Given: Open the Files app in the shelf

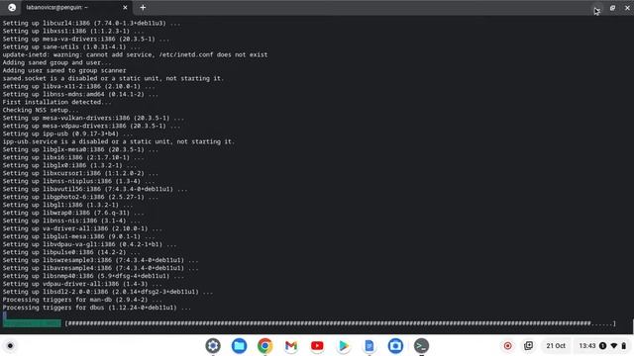Looking at the screenshot, I should pyautogui.click(x=239, y=346).
